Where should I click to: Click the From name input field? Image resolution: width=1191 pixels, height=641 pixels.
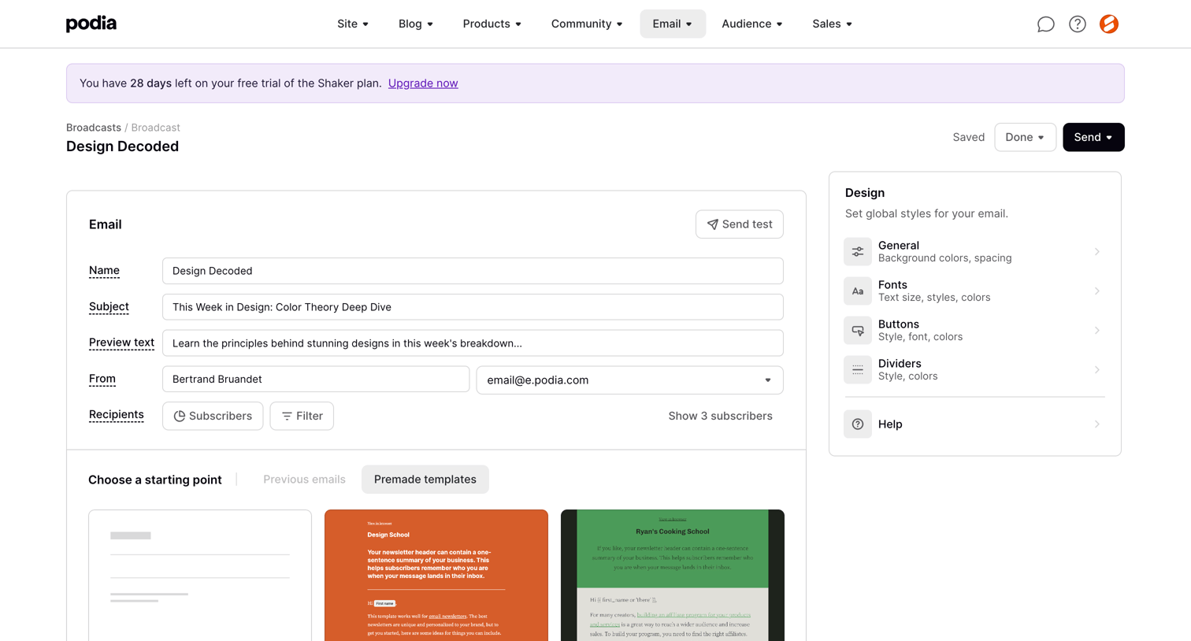316,379
